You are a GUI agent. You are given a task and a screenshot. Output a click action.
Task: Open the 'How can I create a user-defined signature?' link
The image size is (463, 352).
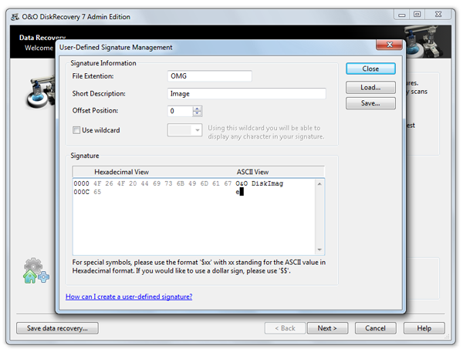[129, 297]
